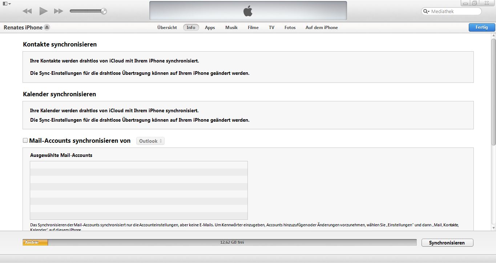
Task: Click the blue Fertig button
Action: tap(482, 27)
